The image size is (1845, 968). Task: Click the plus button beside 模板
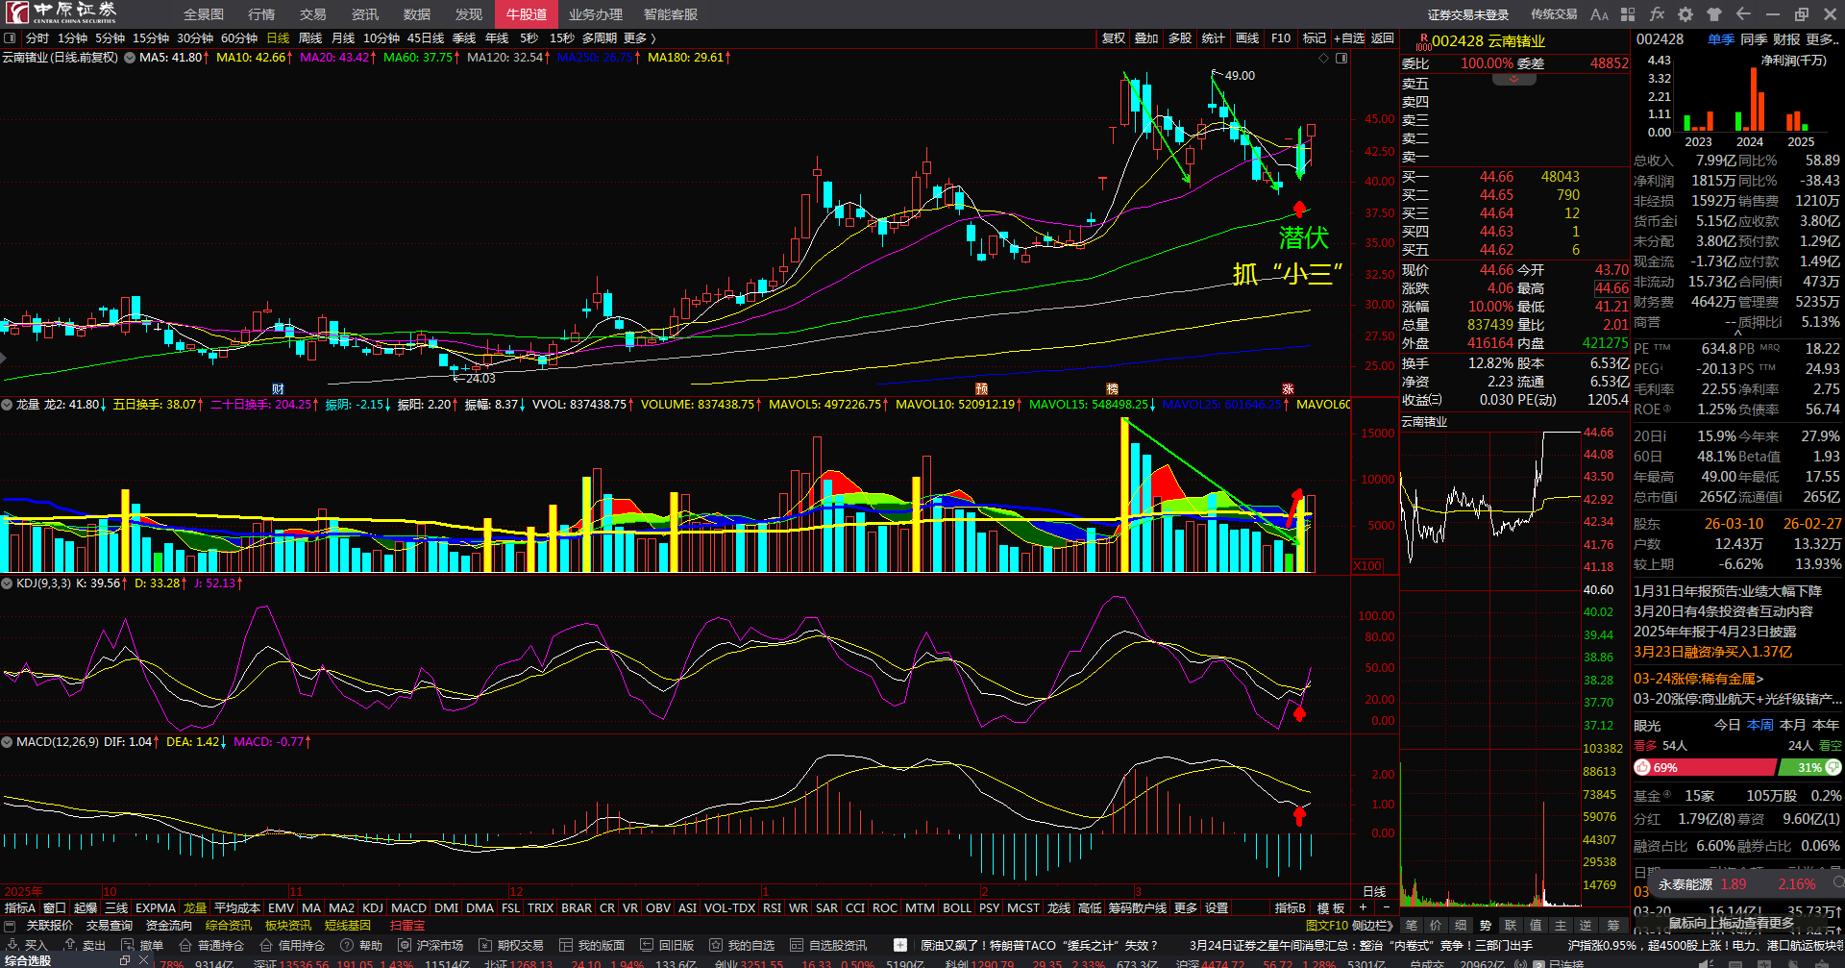(x=1363, y=907)
